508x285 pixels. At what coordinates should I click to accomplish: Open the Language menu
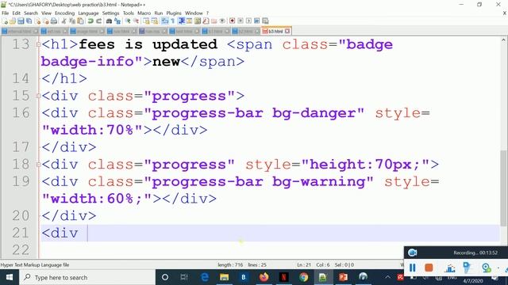click(x=88, y=13)
